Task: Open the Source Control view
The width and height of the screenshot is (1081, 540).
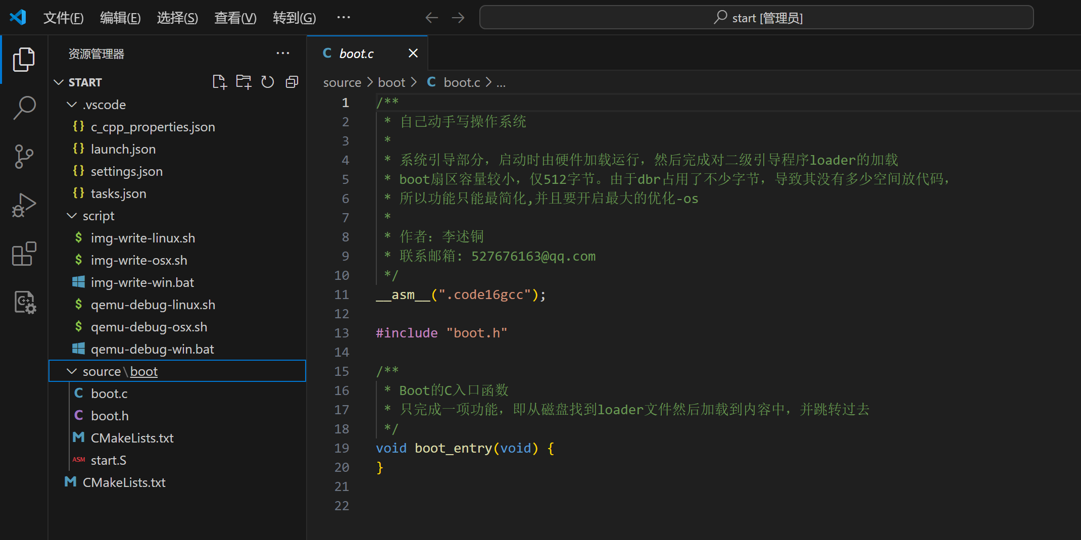Action: coord(24,157)
